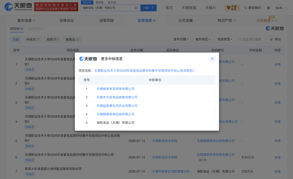This screenshot has height=179, width=293.
Task: Select the 查公司 search tab
Action: pos(87,2)
